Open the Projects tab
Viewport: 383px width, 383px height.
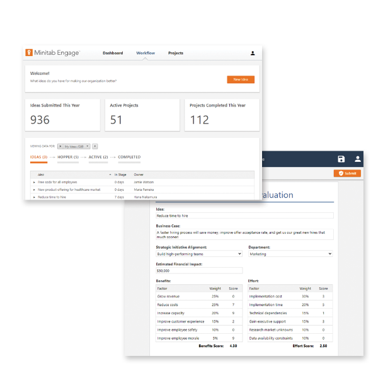tap(176, 53)
